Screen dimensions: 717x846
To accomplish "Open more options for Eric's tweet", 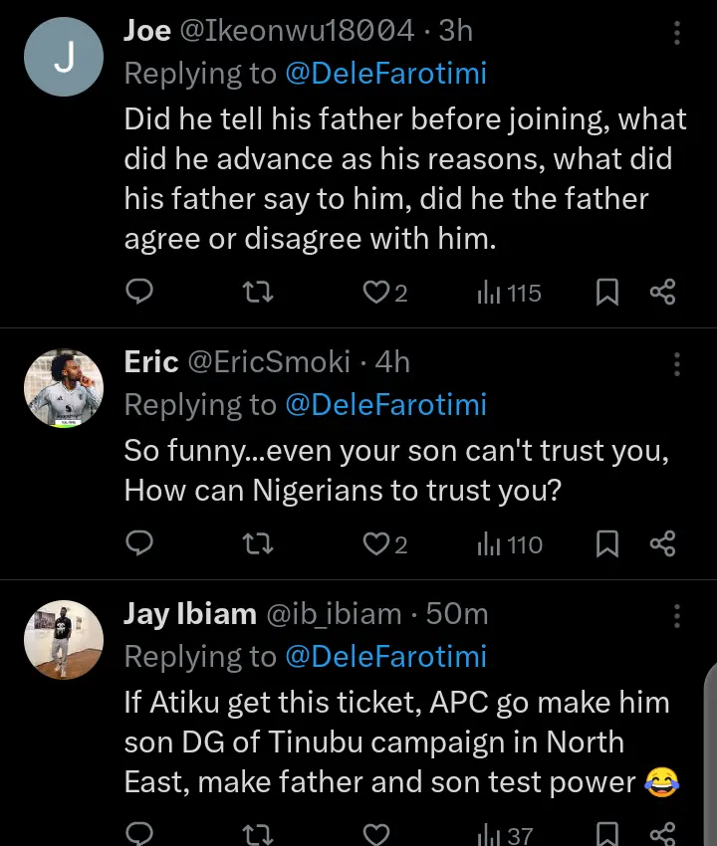I will point(677,363).
